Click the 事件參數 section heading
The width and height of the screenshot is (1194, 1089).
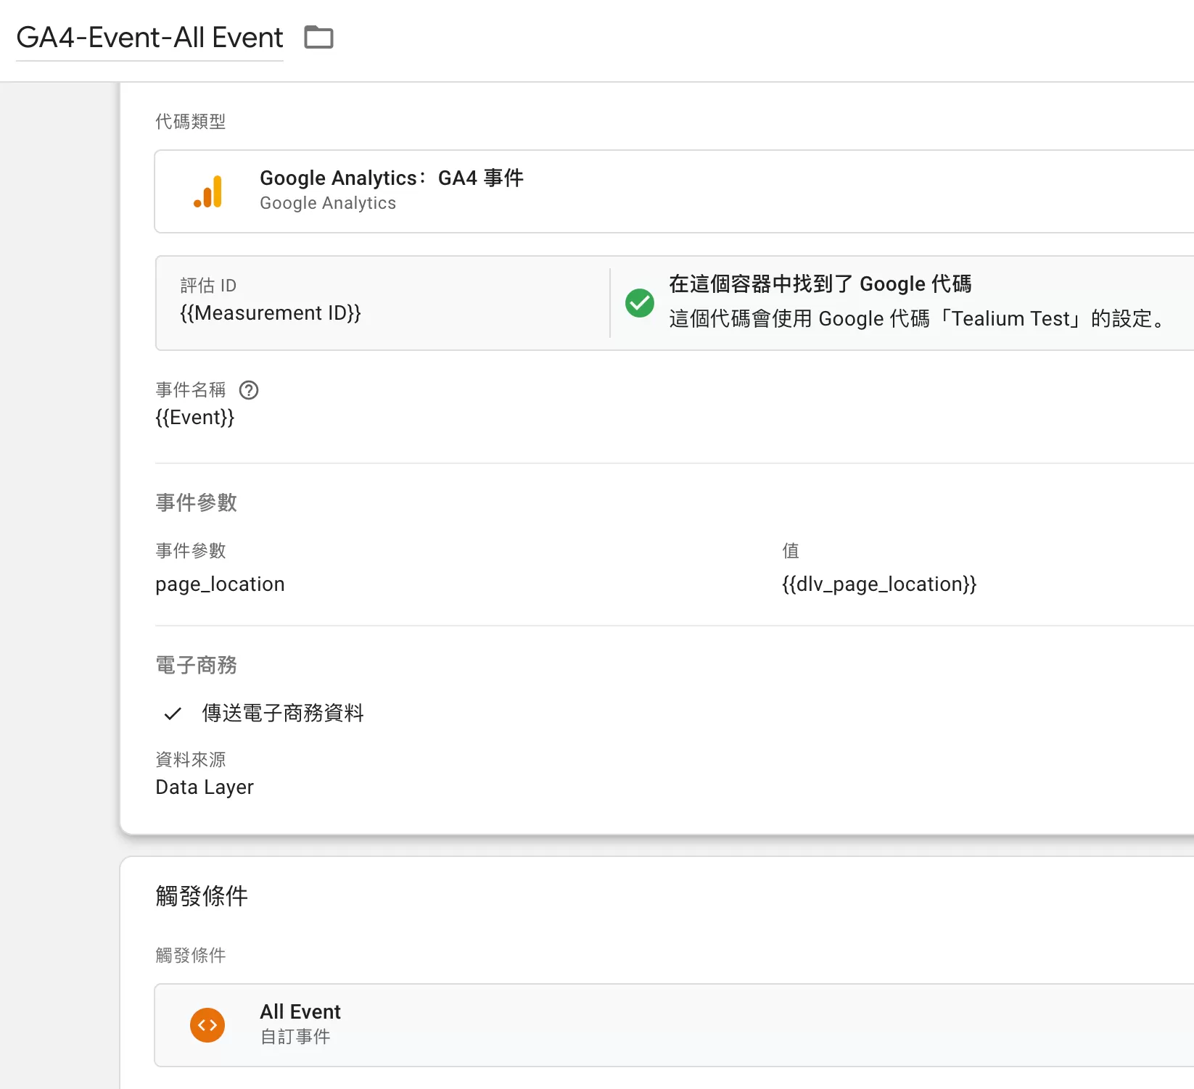[197, 502]
